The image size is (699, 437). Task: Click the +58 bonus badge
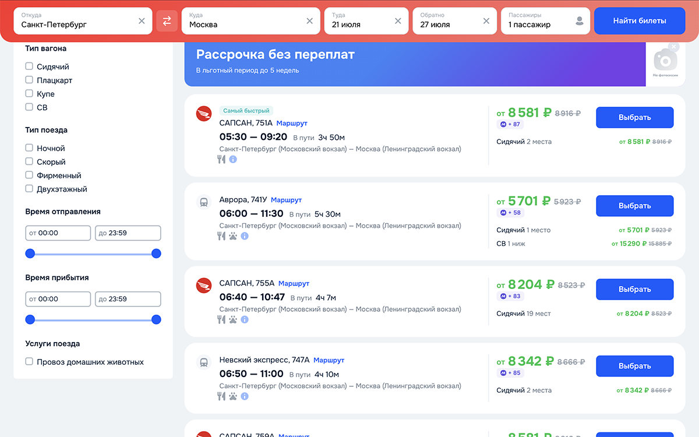point(510,213)
